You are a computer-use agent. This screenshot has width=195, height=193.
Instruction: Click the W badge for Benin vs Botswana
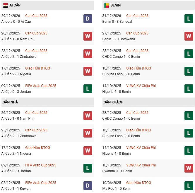point(189,36)
